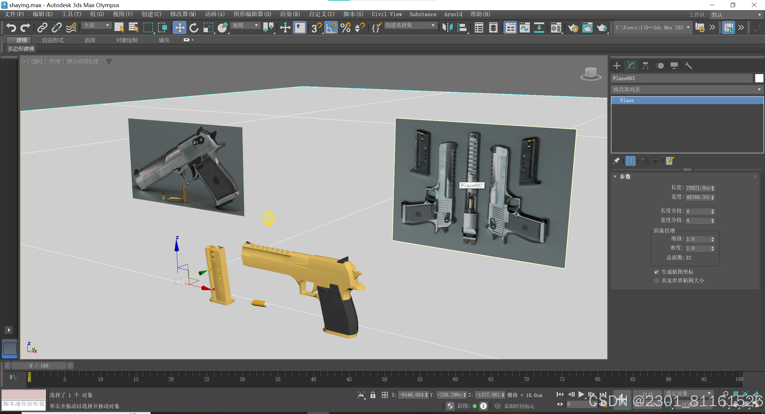Click the Play animation button
Screen dimensions: 765x414
pyautogui.click(x=581, y=395)
